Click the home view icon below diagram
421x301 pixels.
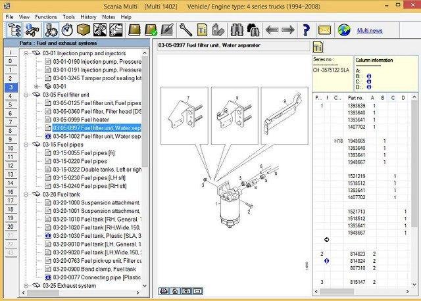click(175, 291)
